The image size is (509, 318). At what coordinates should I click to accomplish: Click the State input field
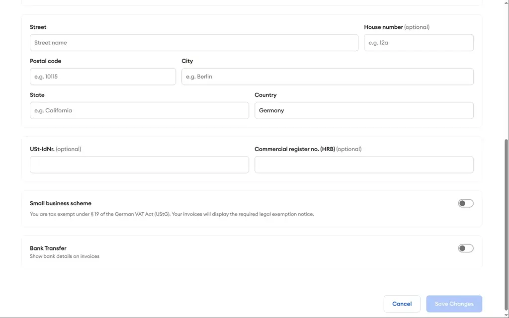[139, 110]
